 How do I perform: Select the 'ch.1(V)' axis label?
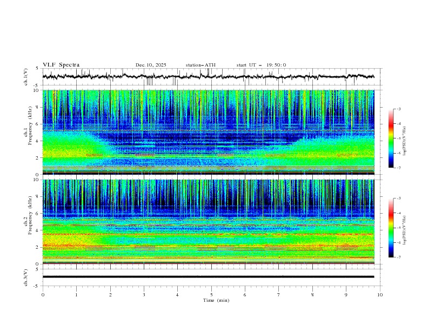[26, 77]
